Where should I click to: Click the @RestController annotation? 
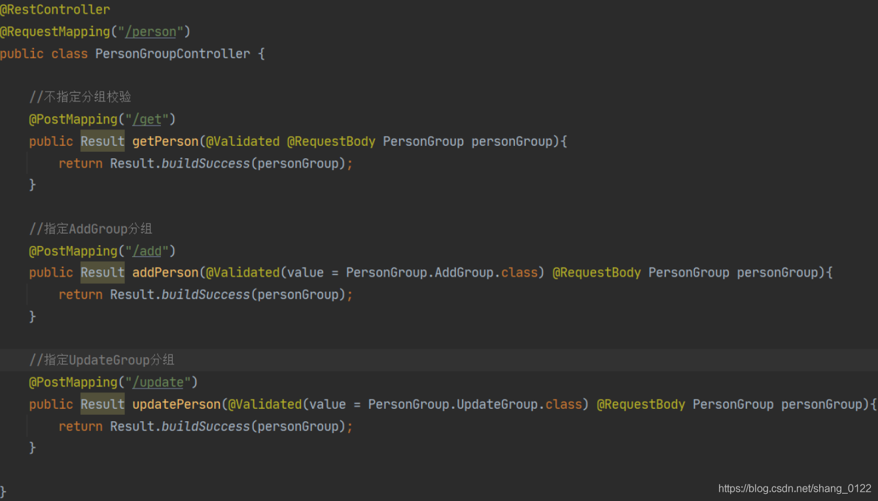pos(55,10)
